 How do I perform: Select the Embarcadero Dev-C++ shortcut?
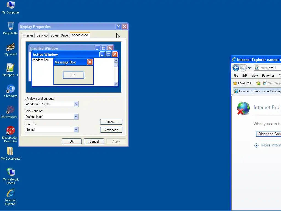pyautogui.click(x=10, y=134)
